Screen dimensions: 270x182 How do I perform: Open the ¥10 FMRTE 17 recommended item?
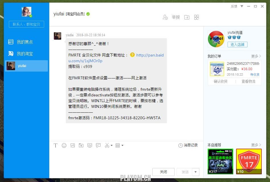(249, 161)
